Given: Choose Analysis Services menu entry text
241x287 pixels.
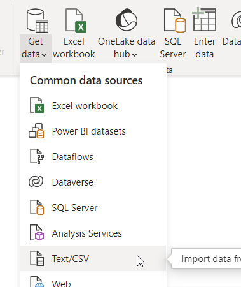Looking at the screenshot, I should click(87, 233).
